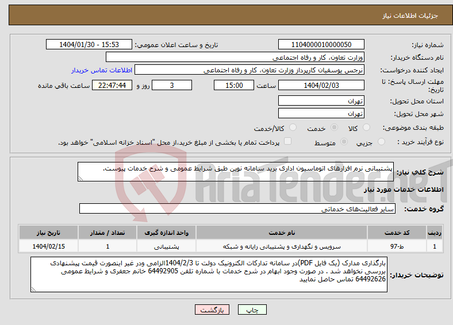Click the remaining days field showing 3
Screen dimensions: 453x325
click(172, 85)
